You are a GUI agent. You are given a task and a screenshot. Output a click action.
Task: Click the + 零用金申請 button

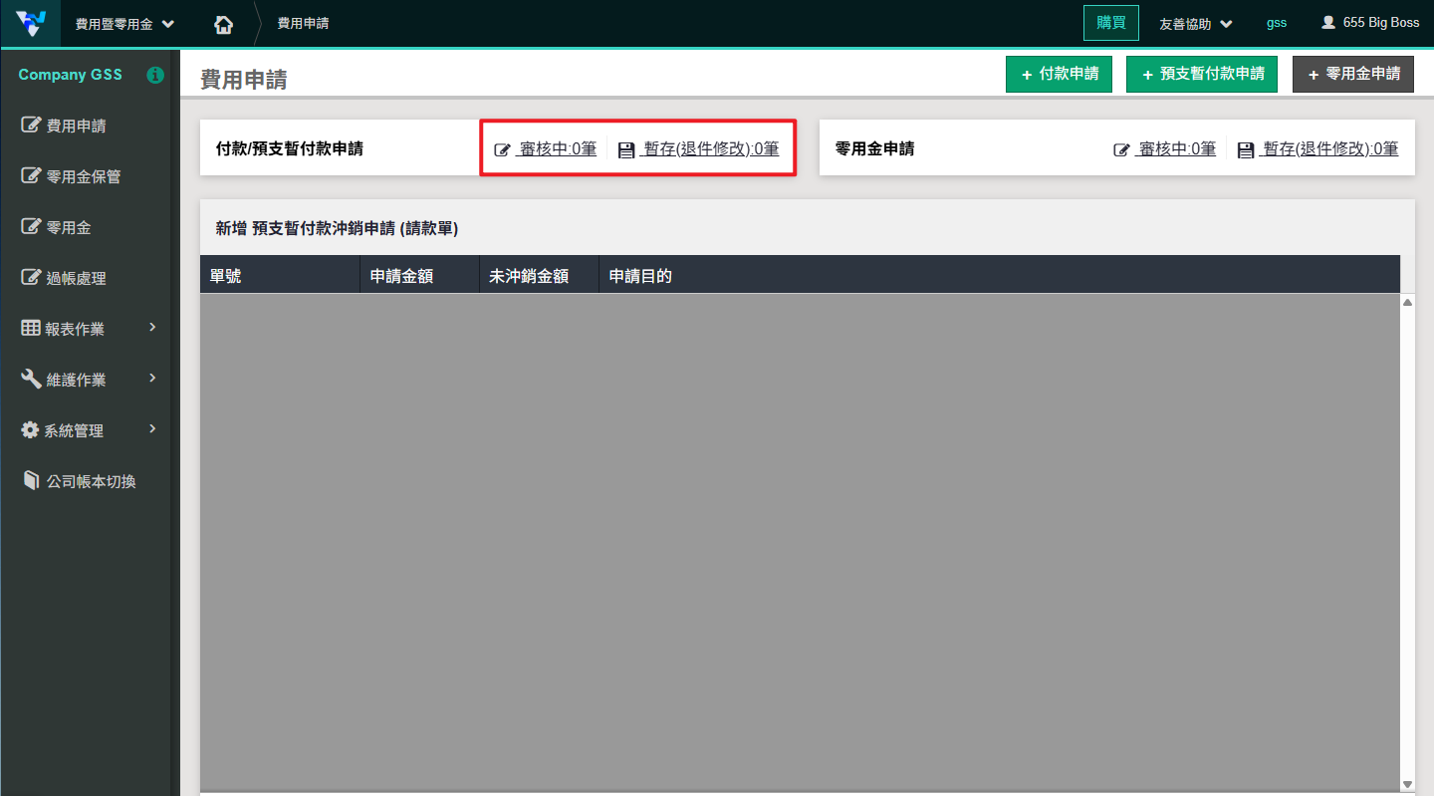(1353, 75)
